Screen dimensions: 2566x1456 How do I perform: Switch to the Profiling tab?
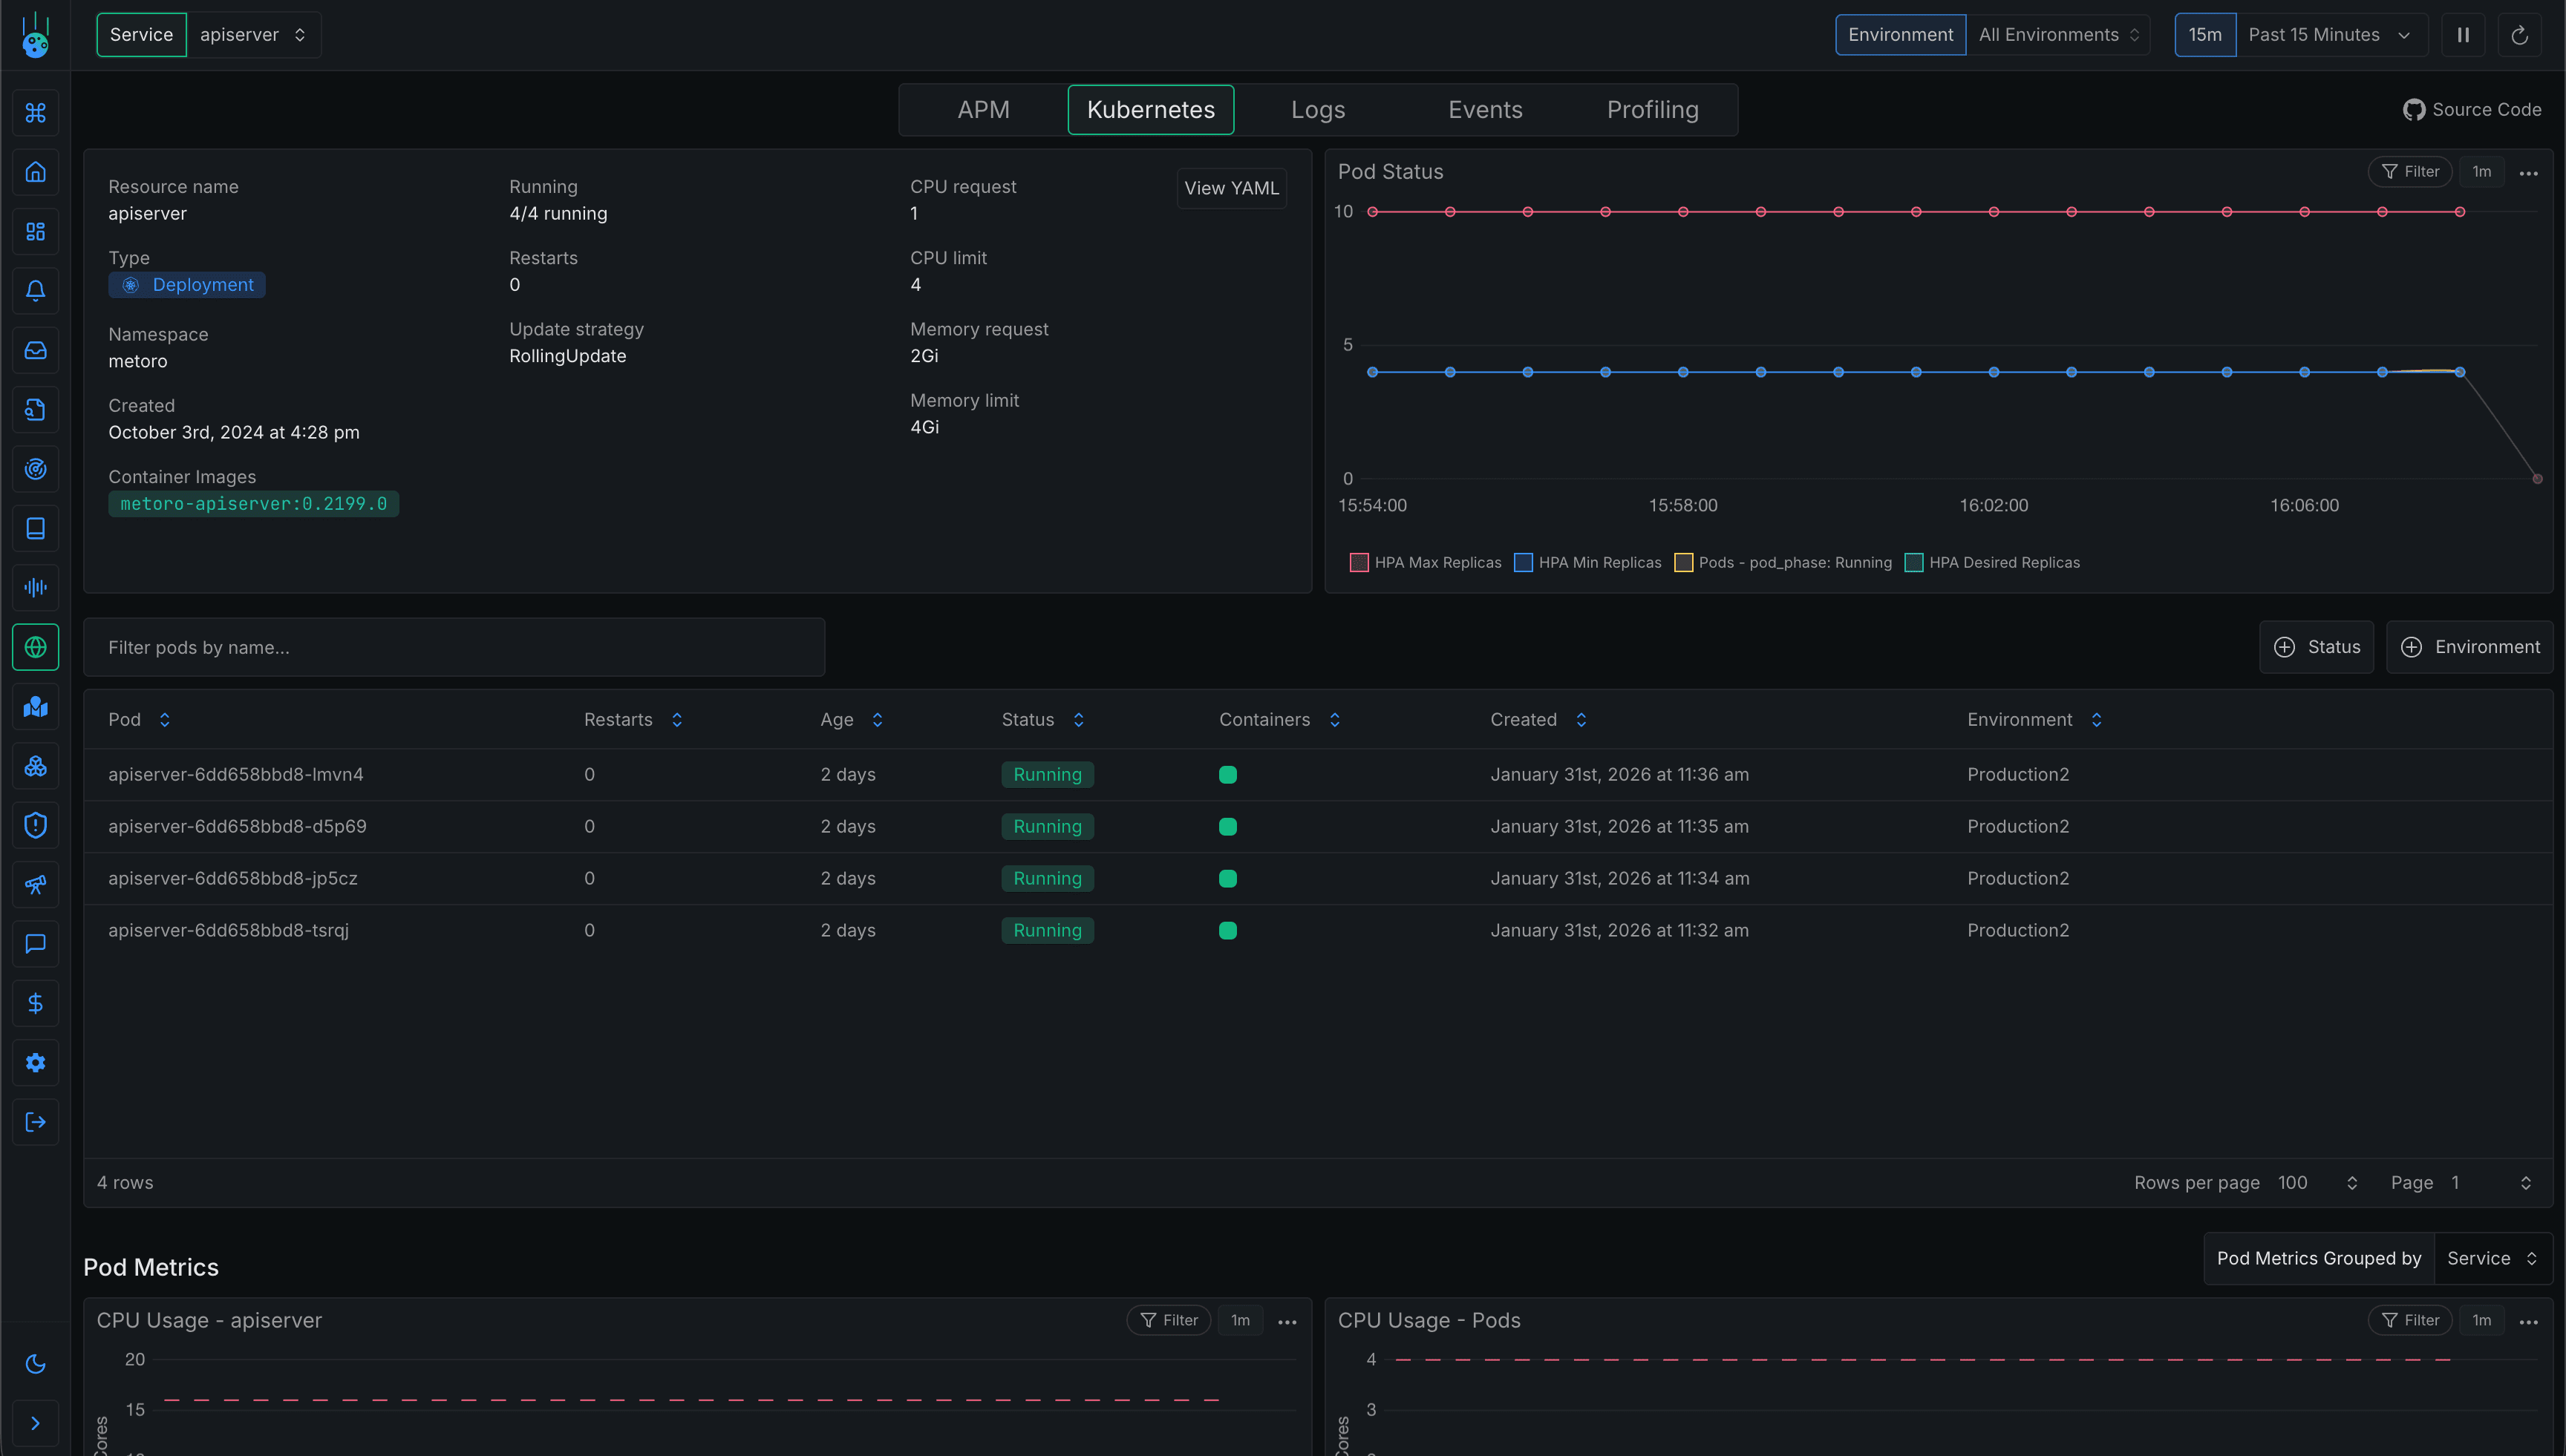coord(1652,109)
